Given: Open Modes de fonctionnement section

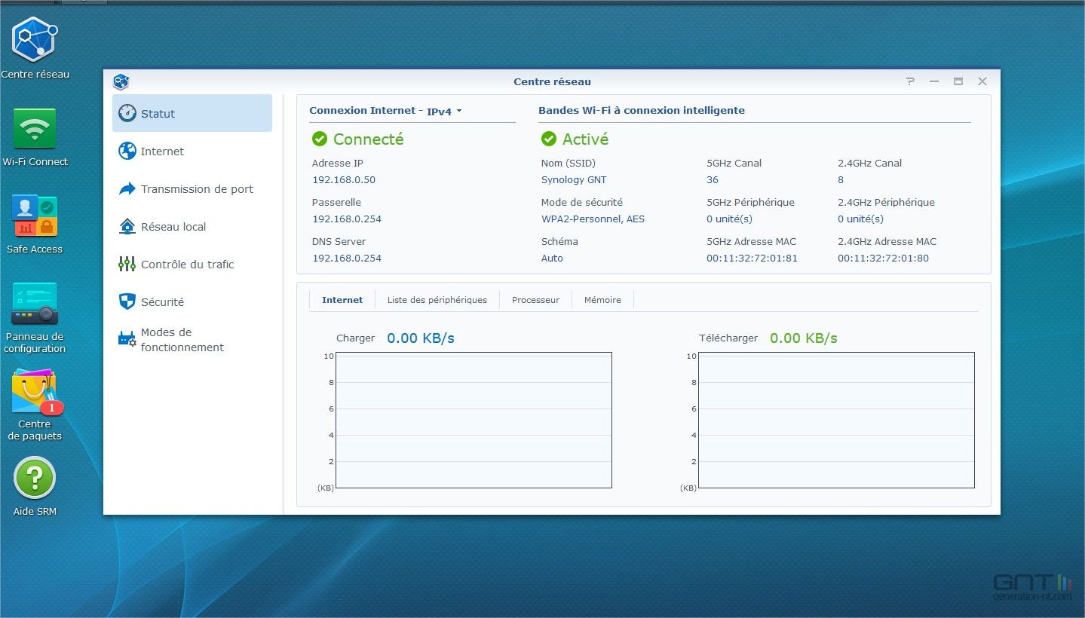Looking at the screenshot, I should [182, 340].
